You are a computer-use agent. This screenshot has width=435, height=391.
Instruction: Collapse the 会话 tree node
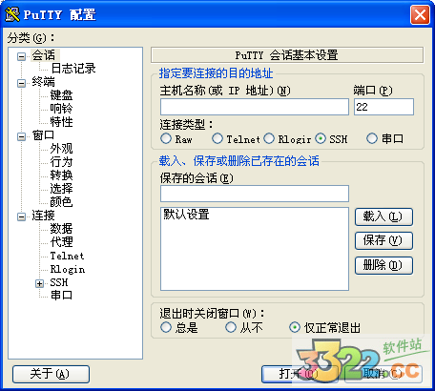(21, 57)
